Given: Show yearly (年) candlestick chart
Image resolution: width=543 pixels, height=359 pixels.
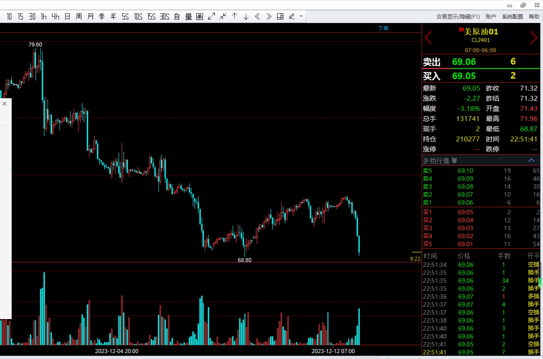Looking at the screenshot, I should [113, 17].
